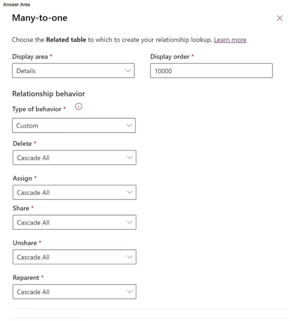Click the Display order input field
This screenshot has width=291, height=321.
pyautogui.click(x=211, y=71)
